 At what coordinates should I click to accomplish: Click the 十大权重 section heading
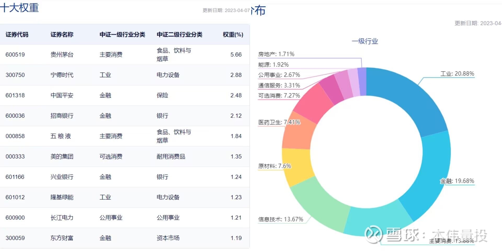coord(19,7)
